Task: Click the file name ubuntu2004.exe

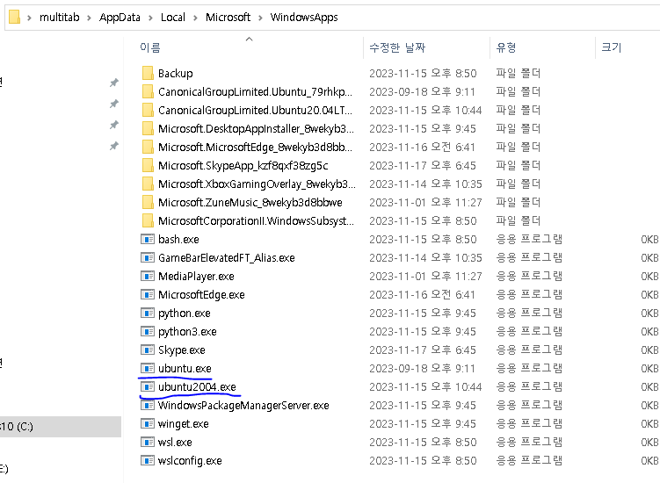Action: (197, 387)
